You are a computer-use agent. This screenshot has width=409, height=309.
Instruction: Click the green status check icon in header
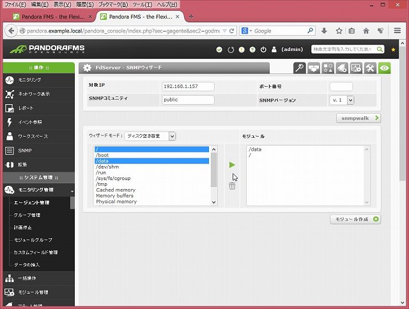219,50
